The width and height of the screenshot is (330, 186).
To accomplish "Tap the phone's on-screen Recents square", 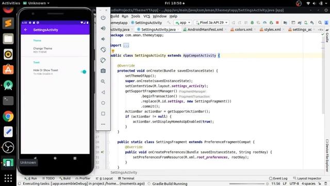I will pos(75,158).
